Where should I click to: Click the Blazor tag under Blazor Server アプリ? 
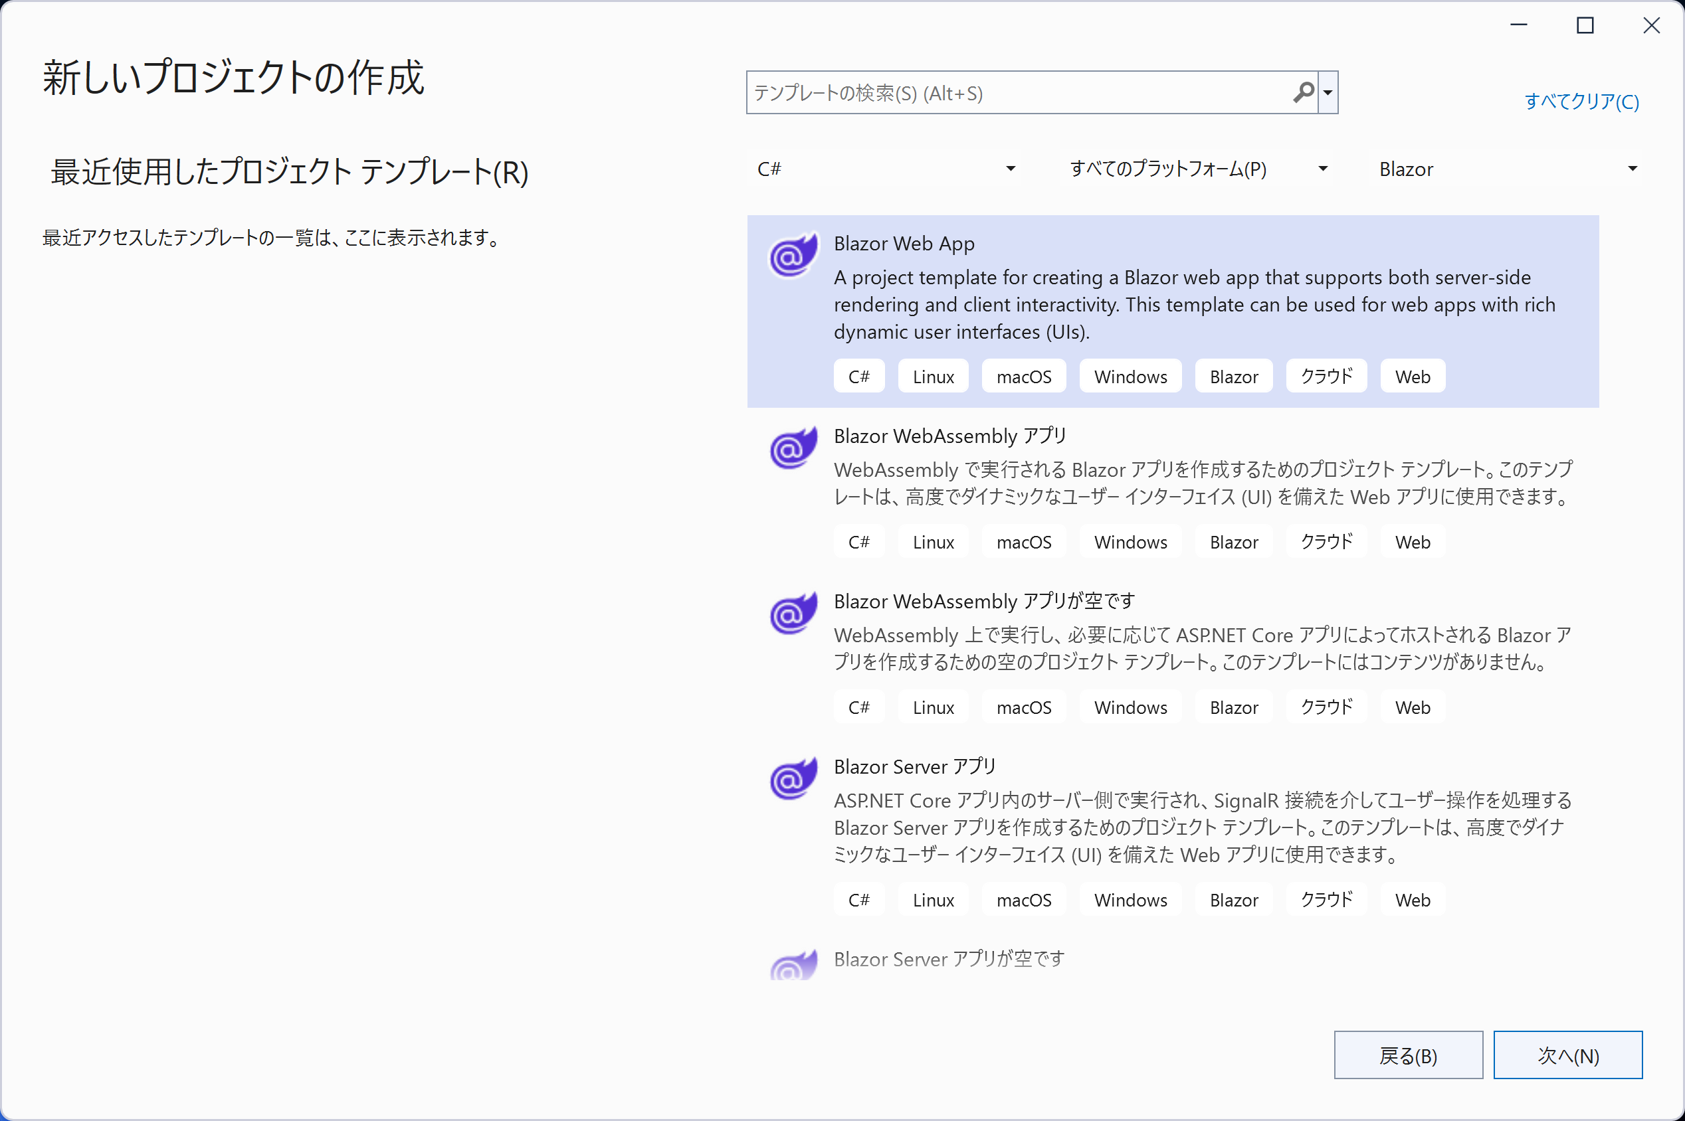[x=1234, y=899]
